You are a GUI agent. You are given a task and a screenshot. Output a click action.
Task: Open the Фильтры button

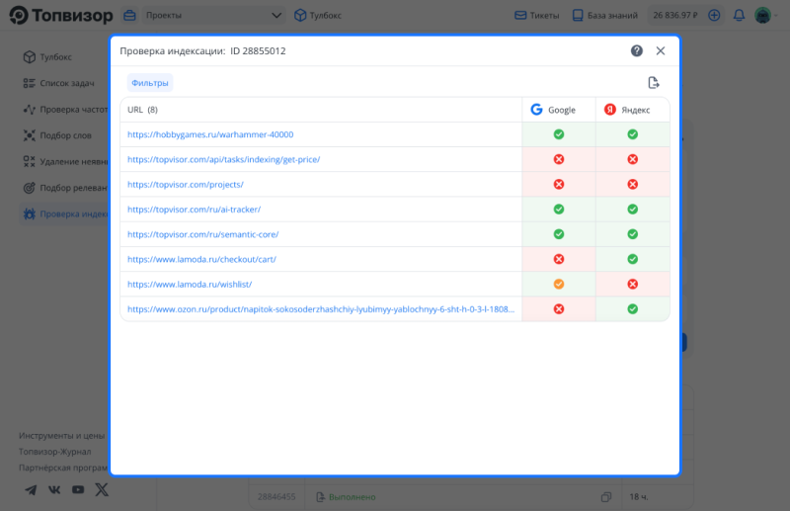[x=150, y=83]
